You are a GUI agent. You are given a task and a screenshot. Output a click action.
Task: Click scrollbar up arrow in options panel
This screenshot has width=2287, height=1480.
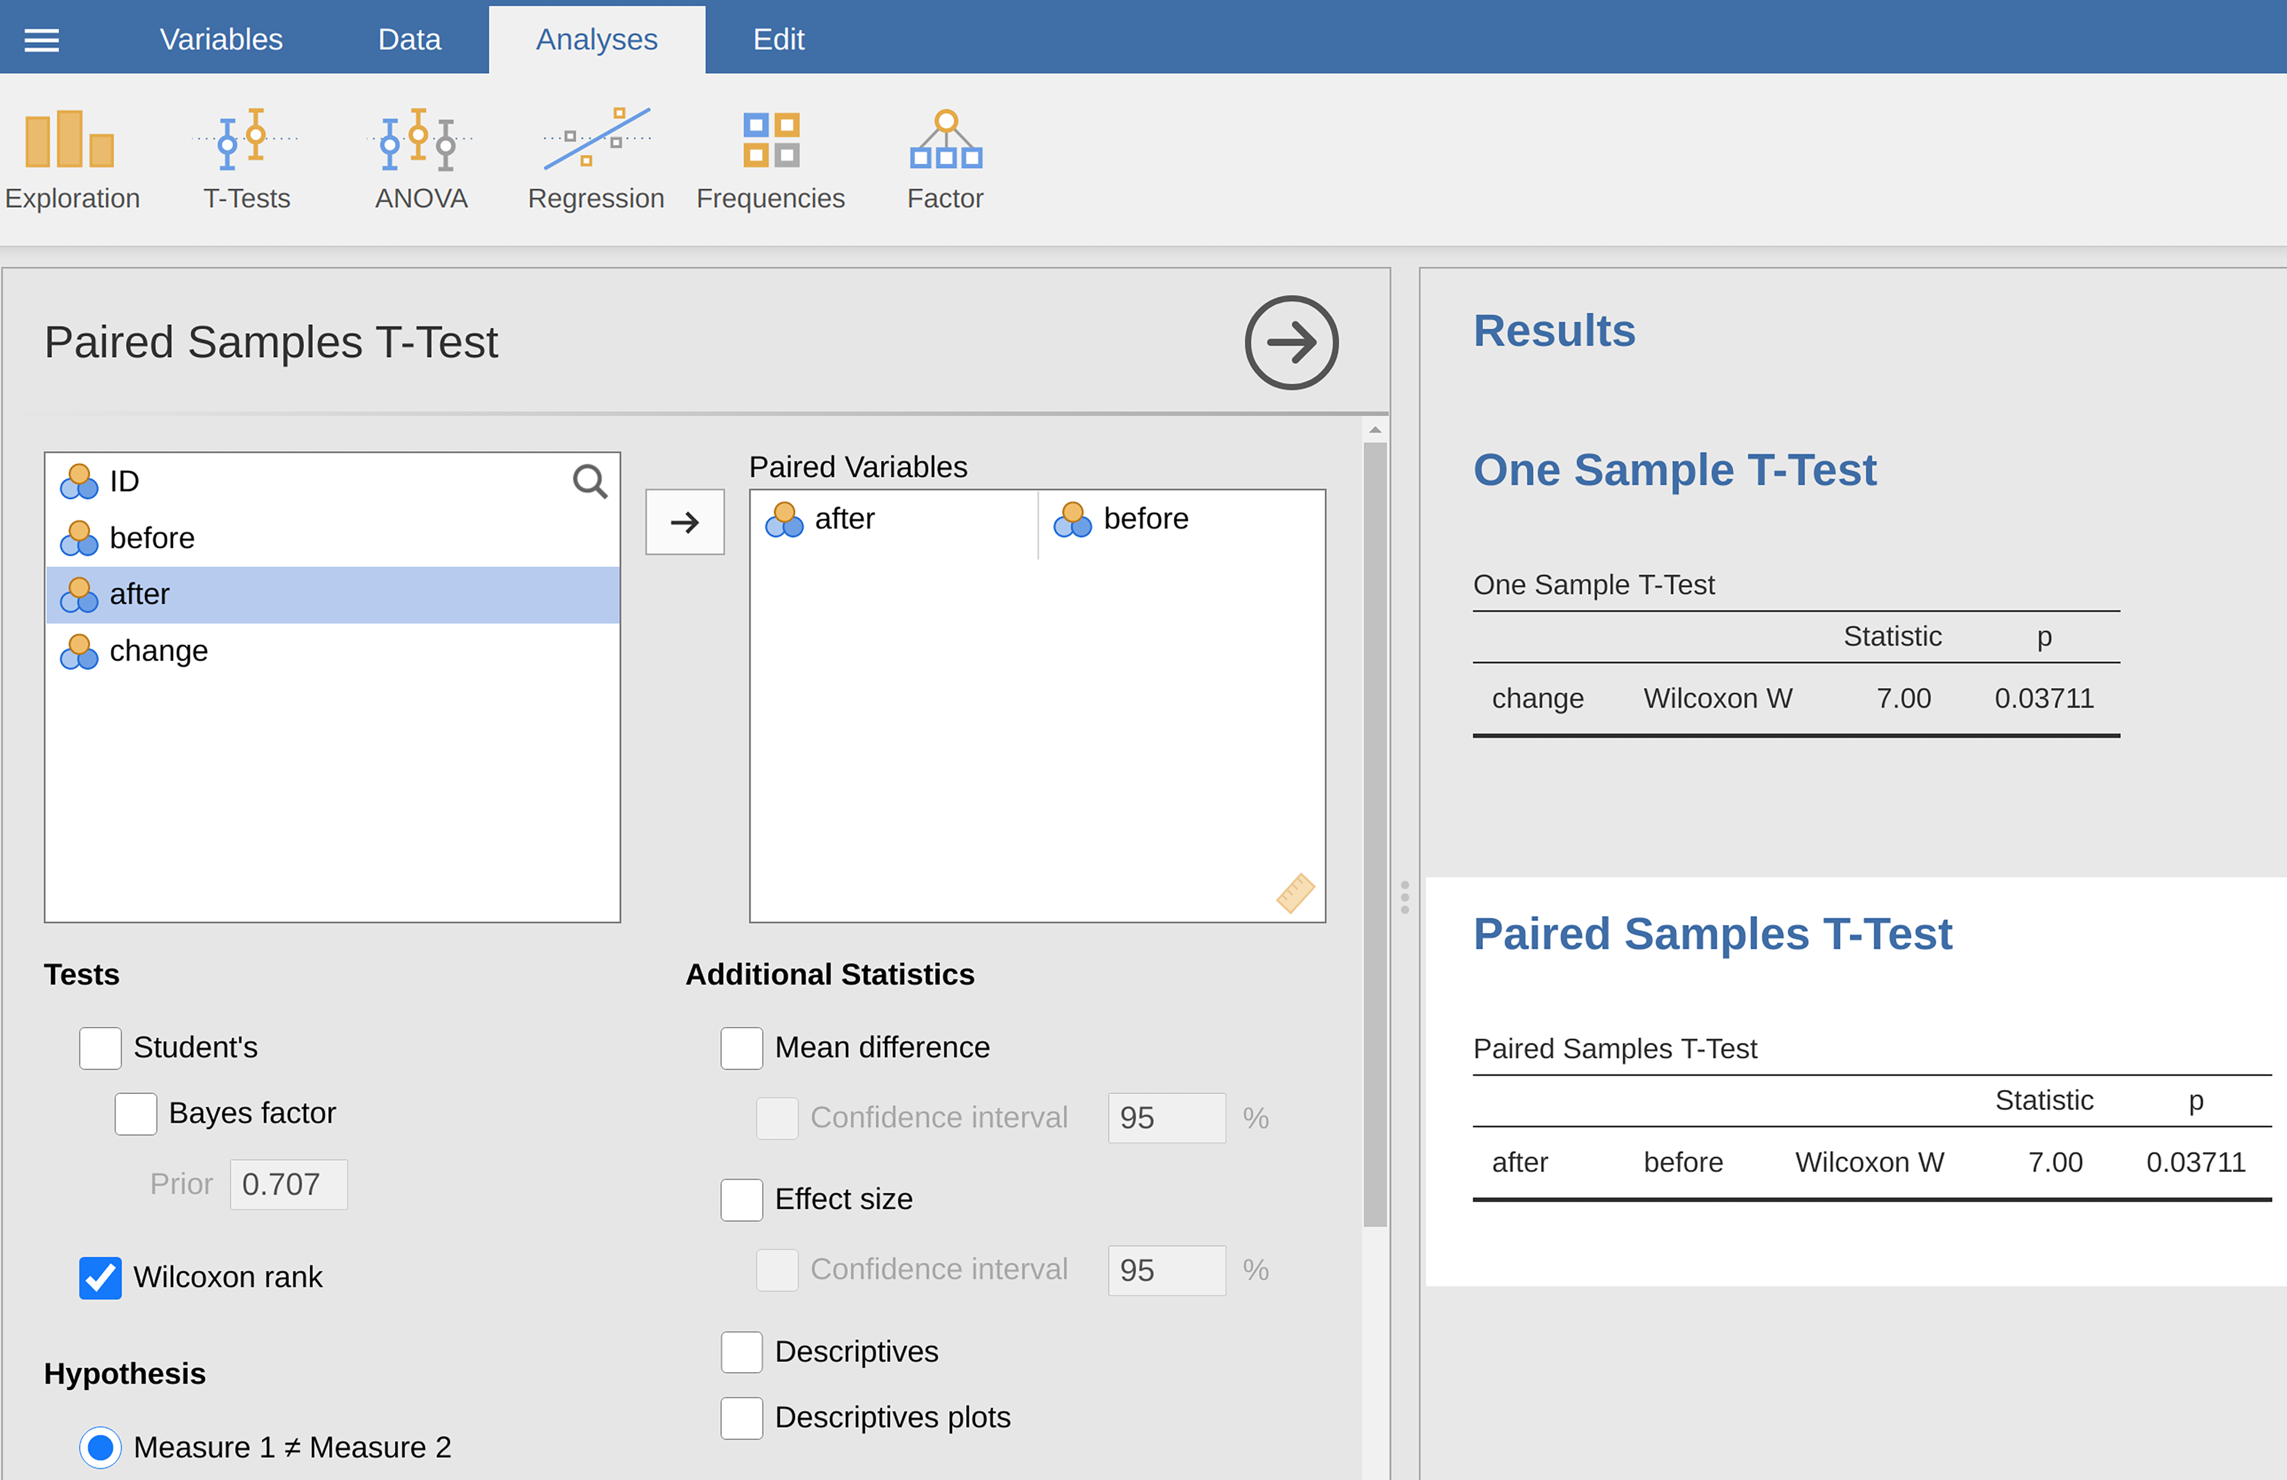pyautogui.click(x=1375, y=430)
